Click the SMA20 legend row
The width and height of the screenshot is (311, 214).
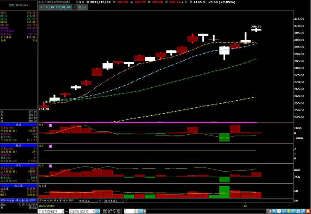18,19
